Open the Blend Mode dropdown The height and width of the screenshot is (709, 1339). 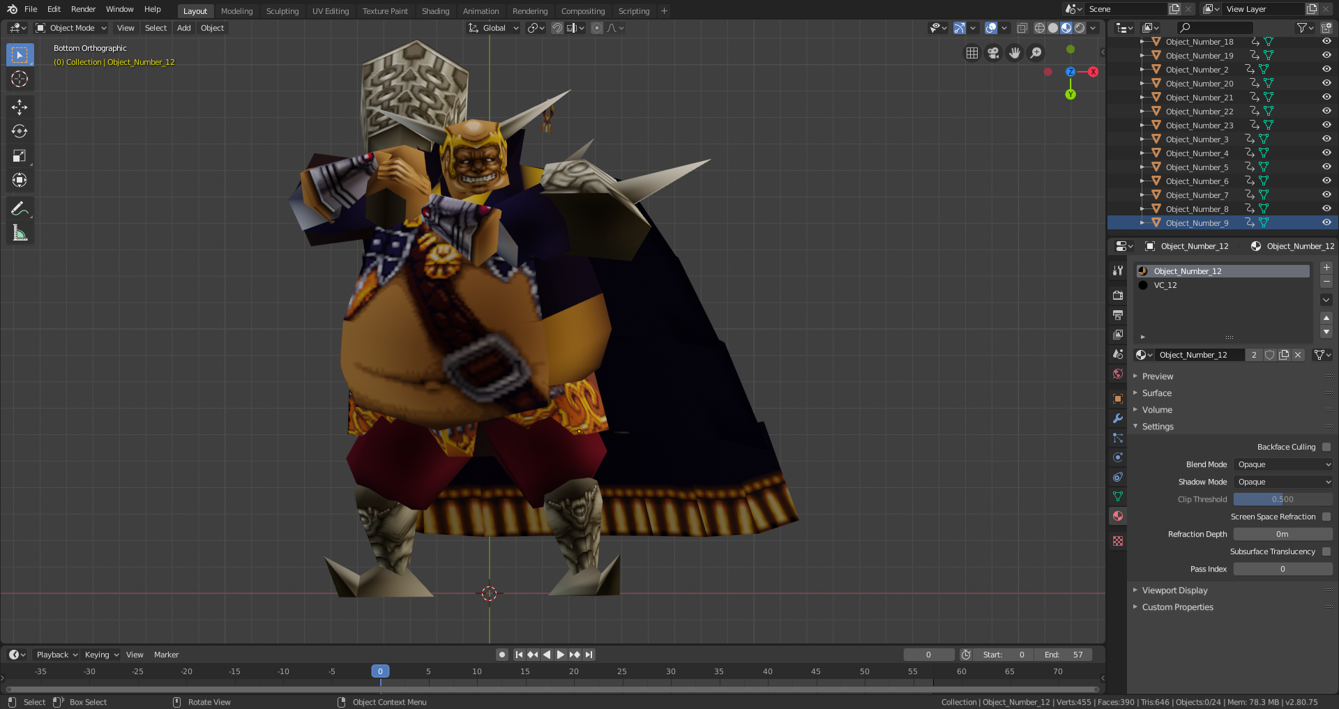pyautogui.click(x=1283, y=464)
